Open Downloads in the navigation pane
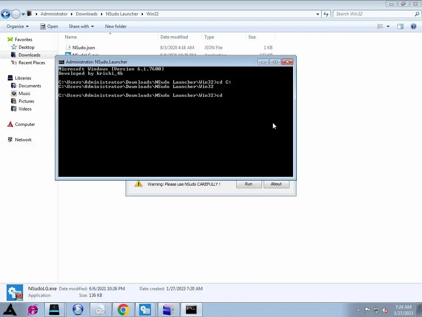 click(29, 55)
